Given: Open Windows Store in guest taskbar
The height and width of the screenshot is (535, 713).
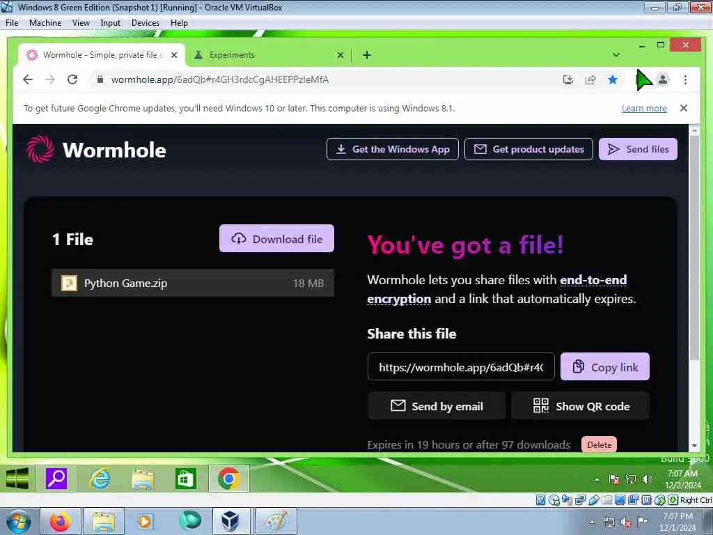Looking at the screenshot, I should 185,479.
